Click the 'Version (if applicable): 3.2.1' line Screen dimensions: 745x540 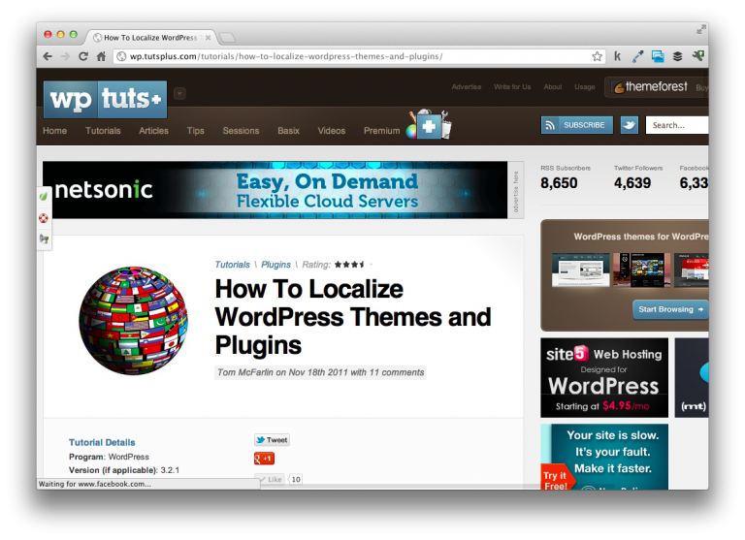[124, 470]
